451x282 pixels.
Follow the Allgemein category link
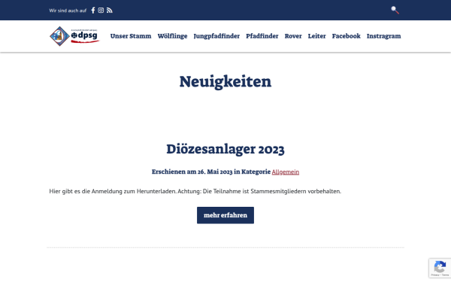pyautogui.click(x=286, y=171)
